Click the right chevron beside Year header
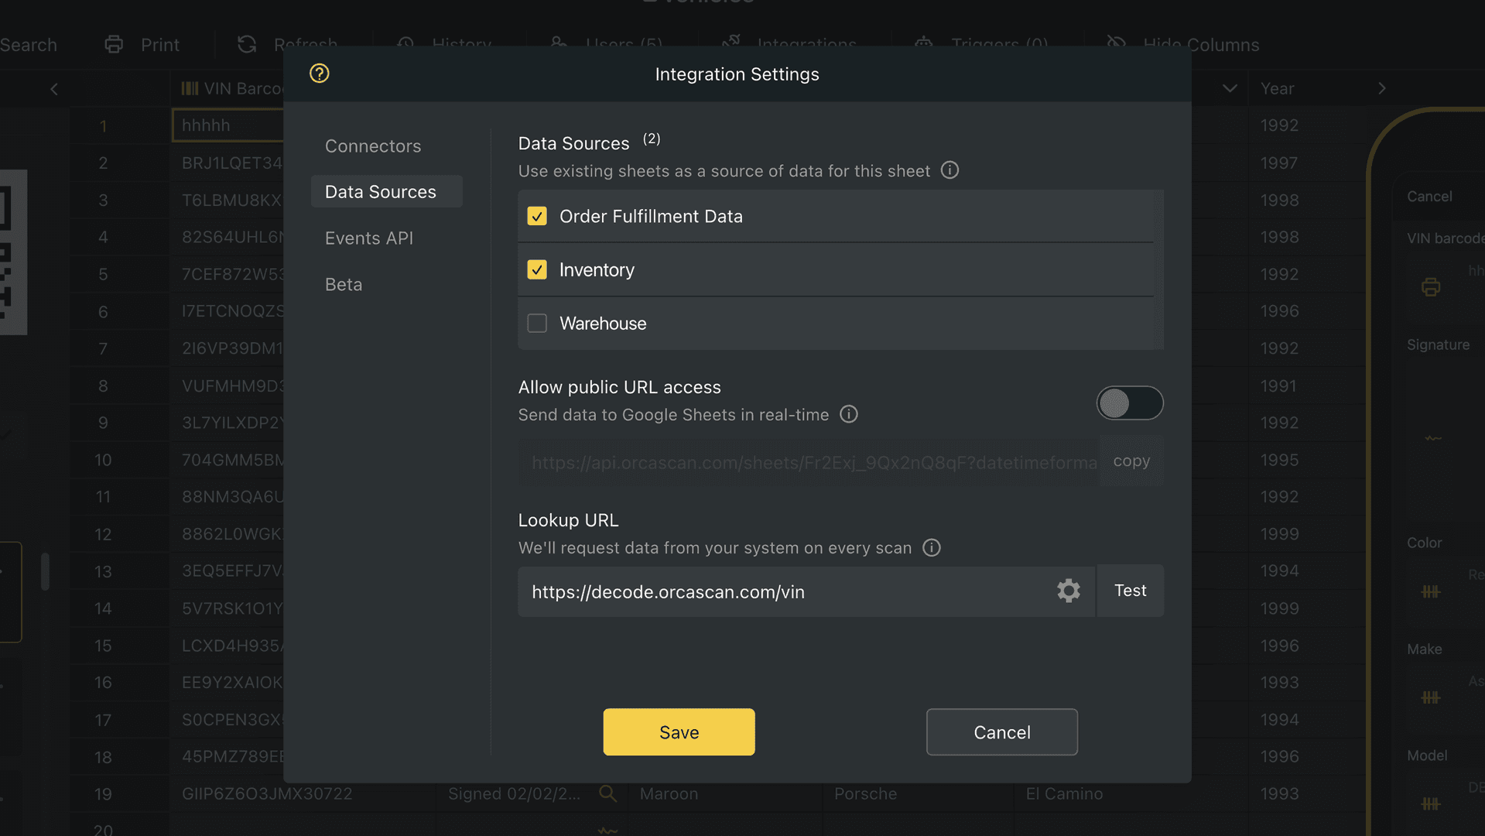The image size is (1485, 836). click(x=1382, y=88)
